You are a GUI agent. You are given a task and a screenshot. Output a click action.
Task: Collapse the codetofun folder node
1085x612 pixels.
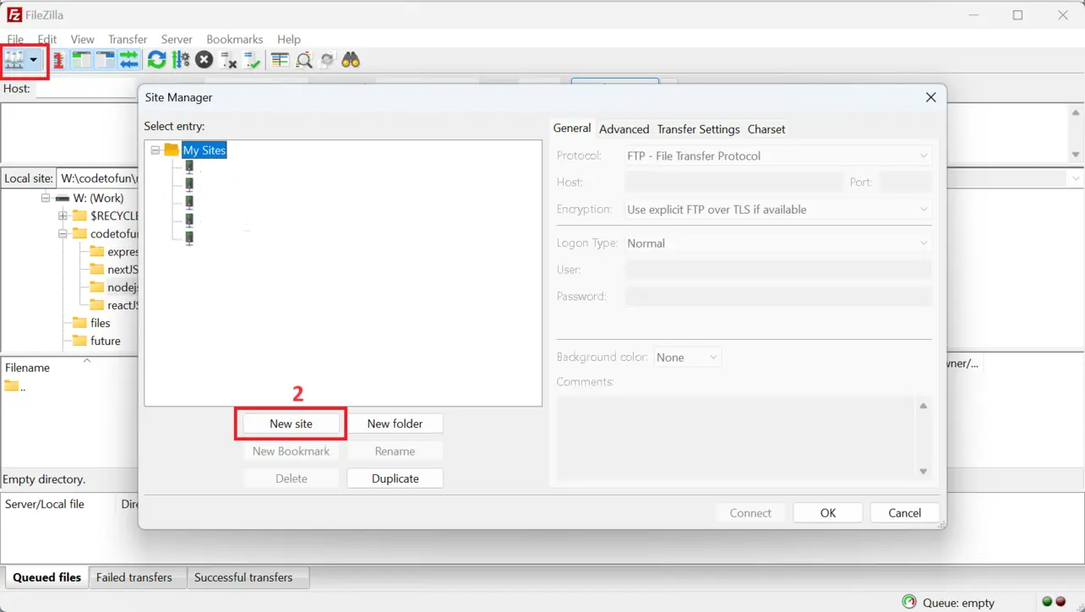pos(63,233)
